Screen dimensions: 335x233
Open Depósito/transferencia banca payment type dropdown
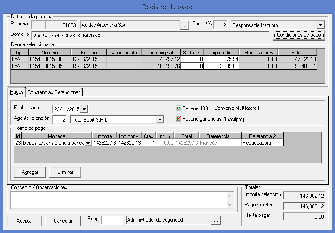click(88, 143)
